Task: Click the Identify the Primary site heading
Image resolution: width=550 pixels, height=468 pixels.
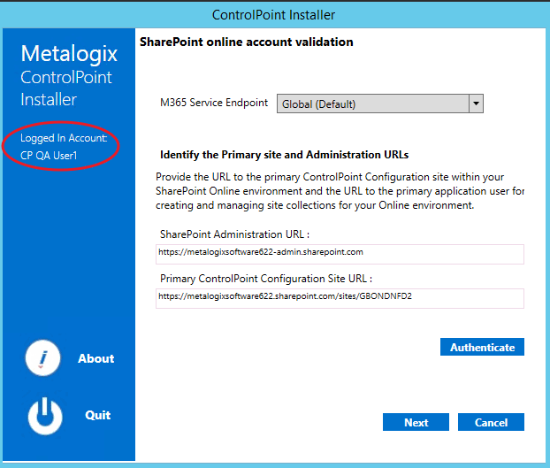Action: [x=284, y=155]
